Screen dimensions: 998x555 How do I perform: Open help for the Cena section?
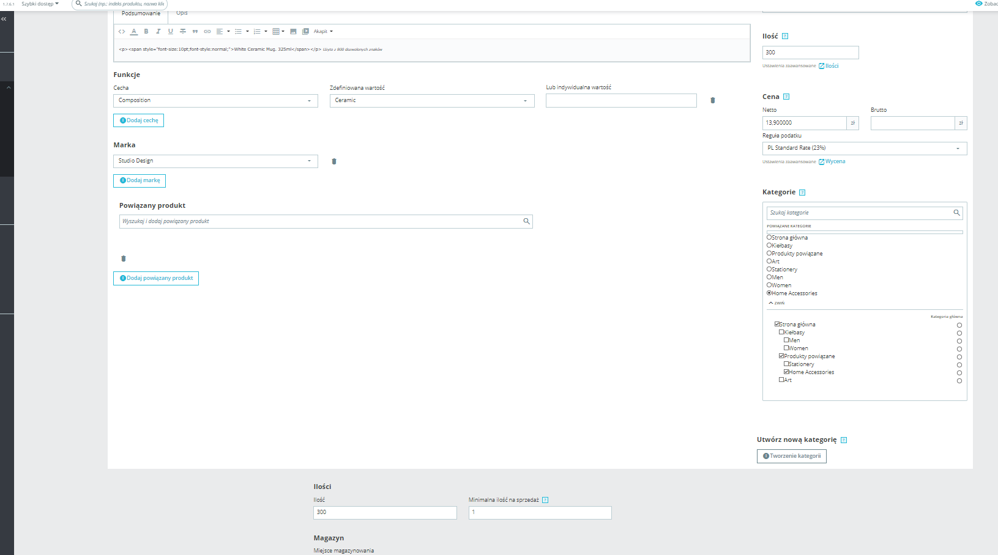786,97
